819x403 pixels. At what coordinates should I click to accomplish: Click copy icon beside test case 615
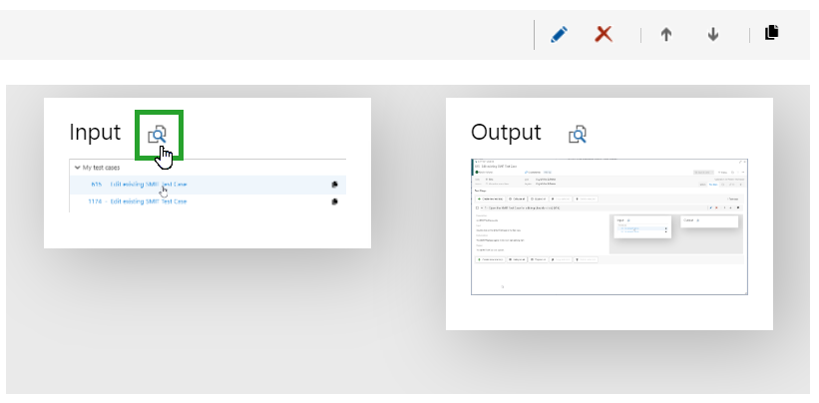tap(334, 185)
